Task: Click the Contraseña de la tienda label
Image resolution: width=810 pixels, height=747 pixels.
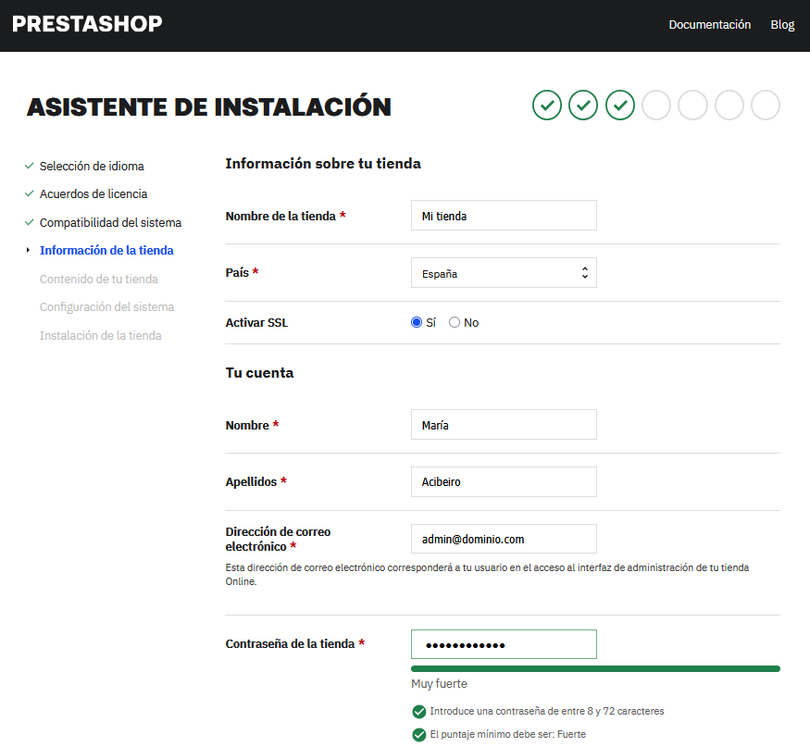Action: point(295,643)
